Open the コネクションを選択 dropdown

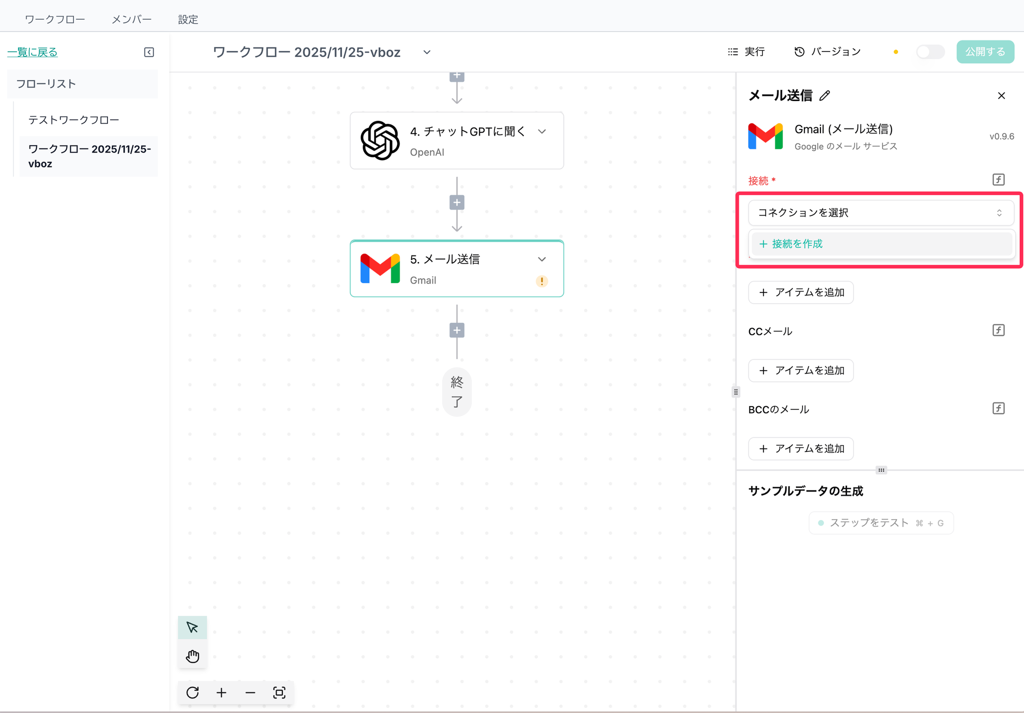[x=880, y=212]
